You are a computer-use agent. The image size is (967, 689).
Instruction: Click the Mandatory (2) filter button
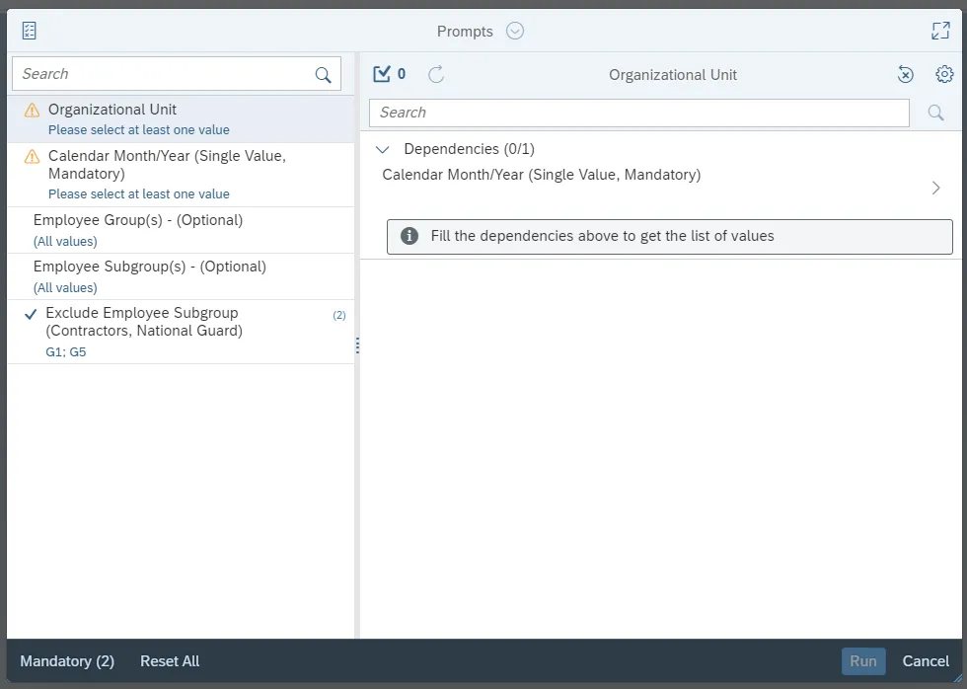(67, 661)
